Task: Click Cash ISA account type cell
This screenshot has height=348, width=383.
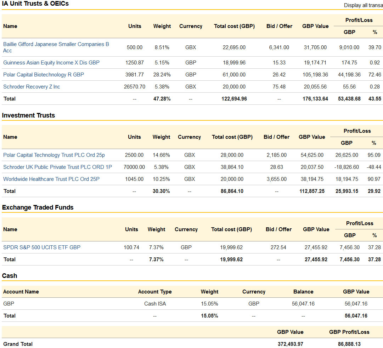Action: (x=155, y=304)
